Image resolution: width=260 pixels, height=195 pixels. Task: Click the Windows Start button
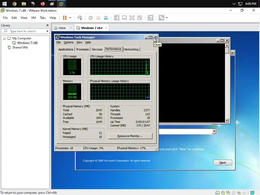click(x=5, y=4)
